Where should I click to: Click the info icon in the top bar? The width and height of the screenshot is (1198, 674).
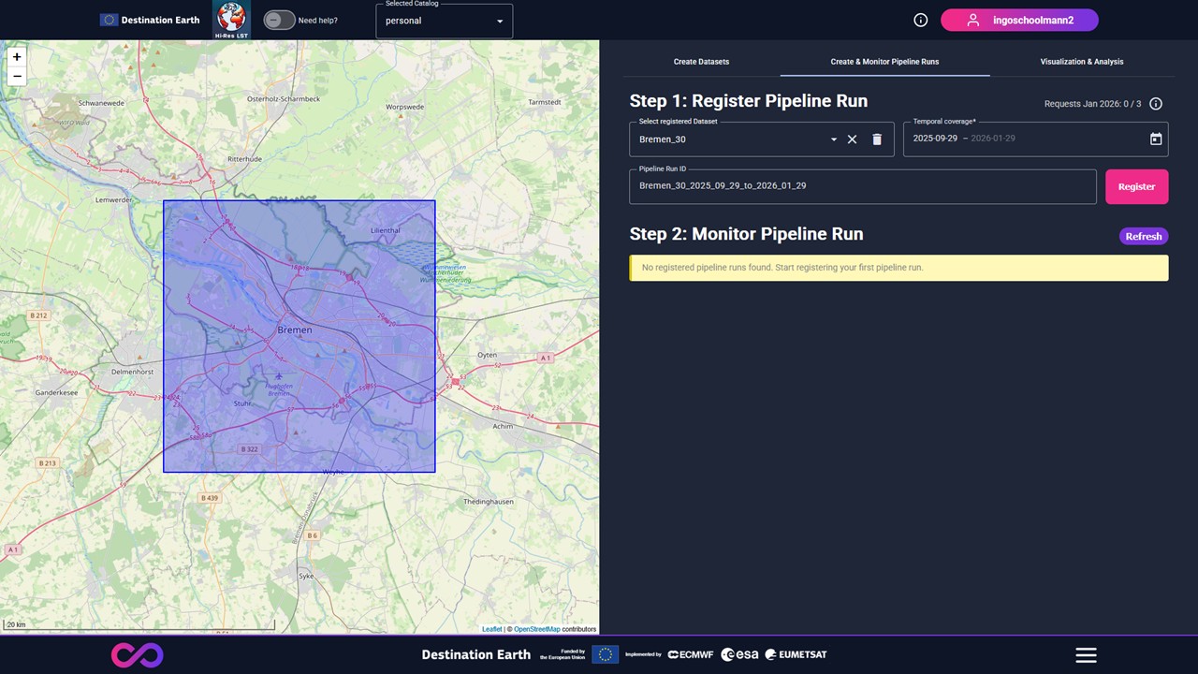[920, 21]
